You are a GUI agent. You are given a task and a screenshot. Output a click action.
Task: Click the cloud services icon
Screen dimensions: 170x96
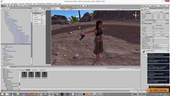(142, 6)
